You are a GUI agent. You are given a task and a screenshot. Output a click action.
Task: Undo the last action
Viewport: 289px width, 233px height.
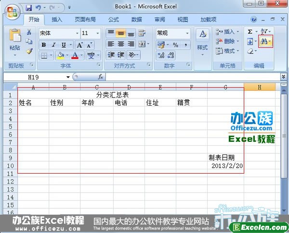[x=38, y=8]
